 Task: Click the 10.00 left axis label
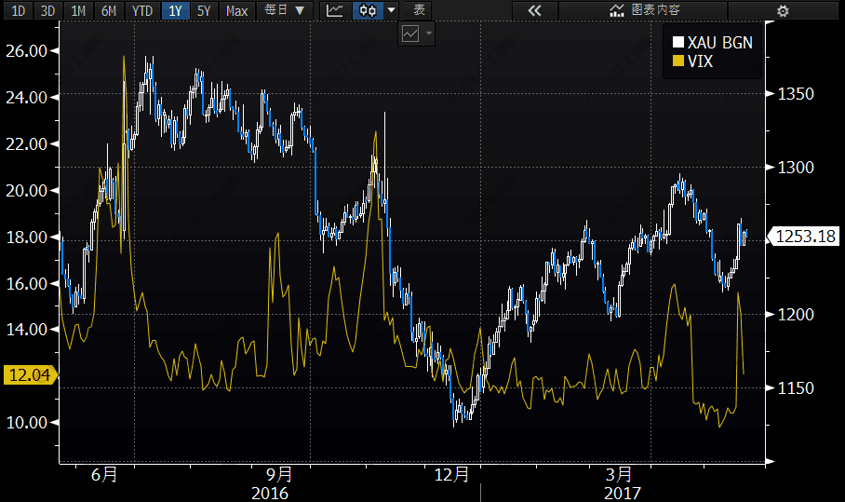click(26, 422)
